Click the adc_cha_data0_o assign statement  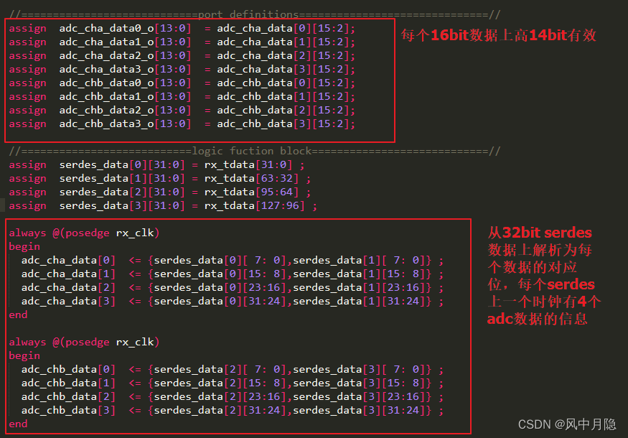click(x=144, y=28)
